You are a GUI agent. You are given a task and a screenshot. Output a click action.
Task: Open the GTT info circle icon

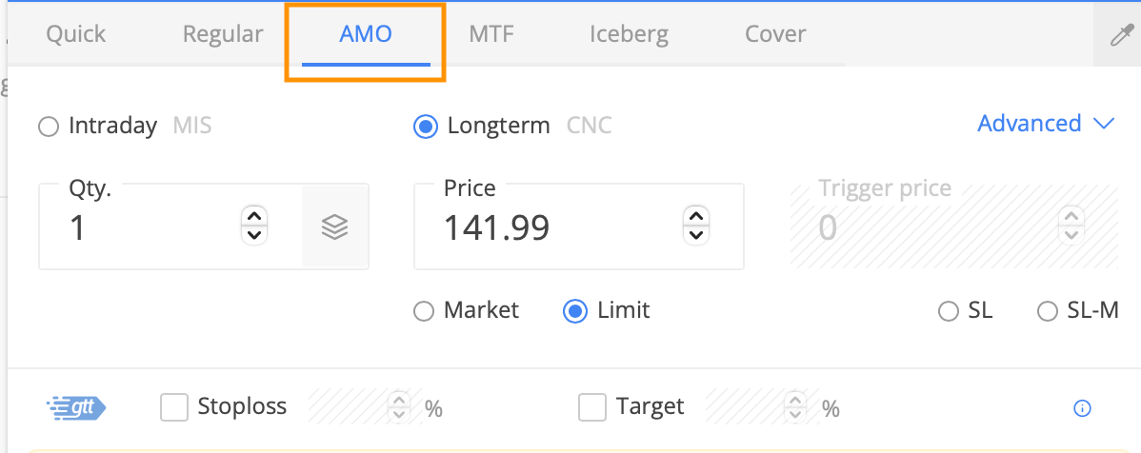pyautogui.click(x=1082, y=408)
